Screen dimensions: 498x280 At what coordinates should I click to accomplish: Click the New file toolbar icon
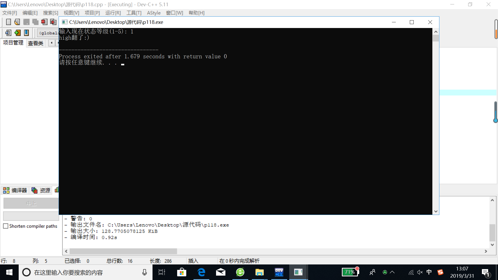[x=8, y=22]
